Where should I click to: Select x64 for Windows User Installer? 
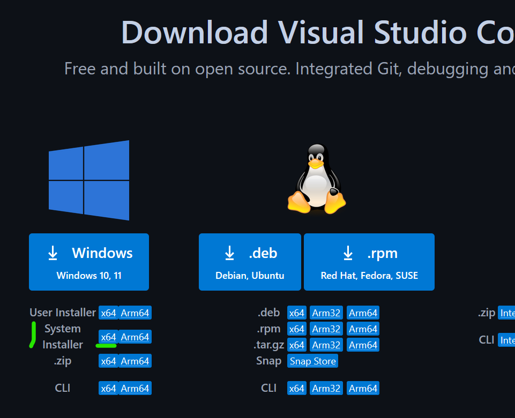[x=108, y=313]
